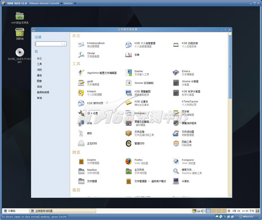262x220 pixels.
Task: Show 系统 group in sidebar
Action: pos(40,86)
